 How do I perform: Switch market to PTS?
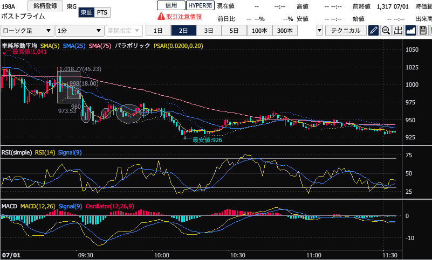point(101,12)
